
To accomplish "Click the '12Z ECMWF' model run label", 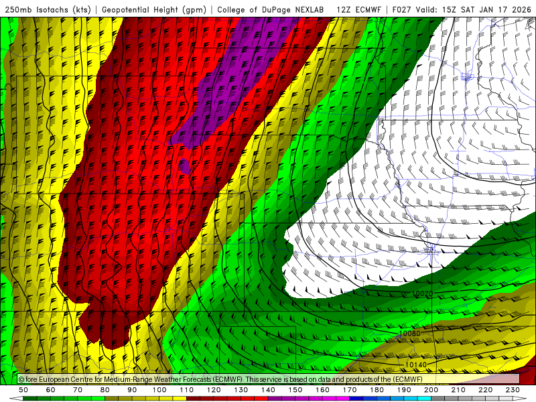I will coord(358,9).
